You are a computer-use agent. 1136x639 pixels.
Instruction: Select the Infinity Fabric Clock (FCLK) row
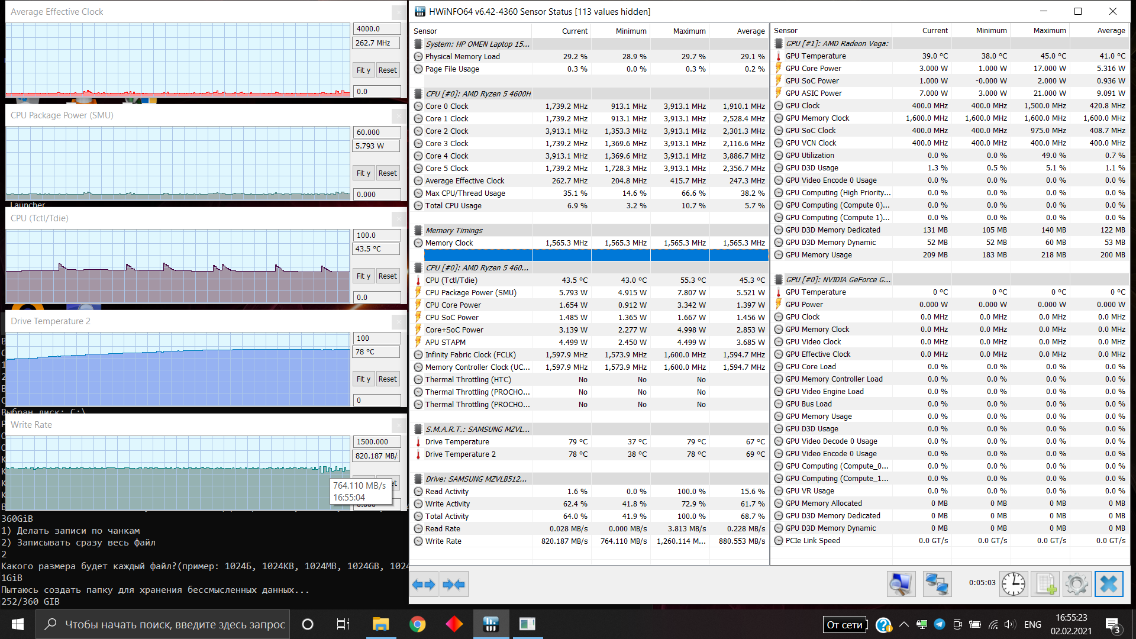tap(590, 355)
